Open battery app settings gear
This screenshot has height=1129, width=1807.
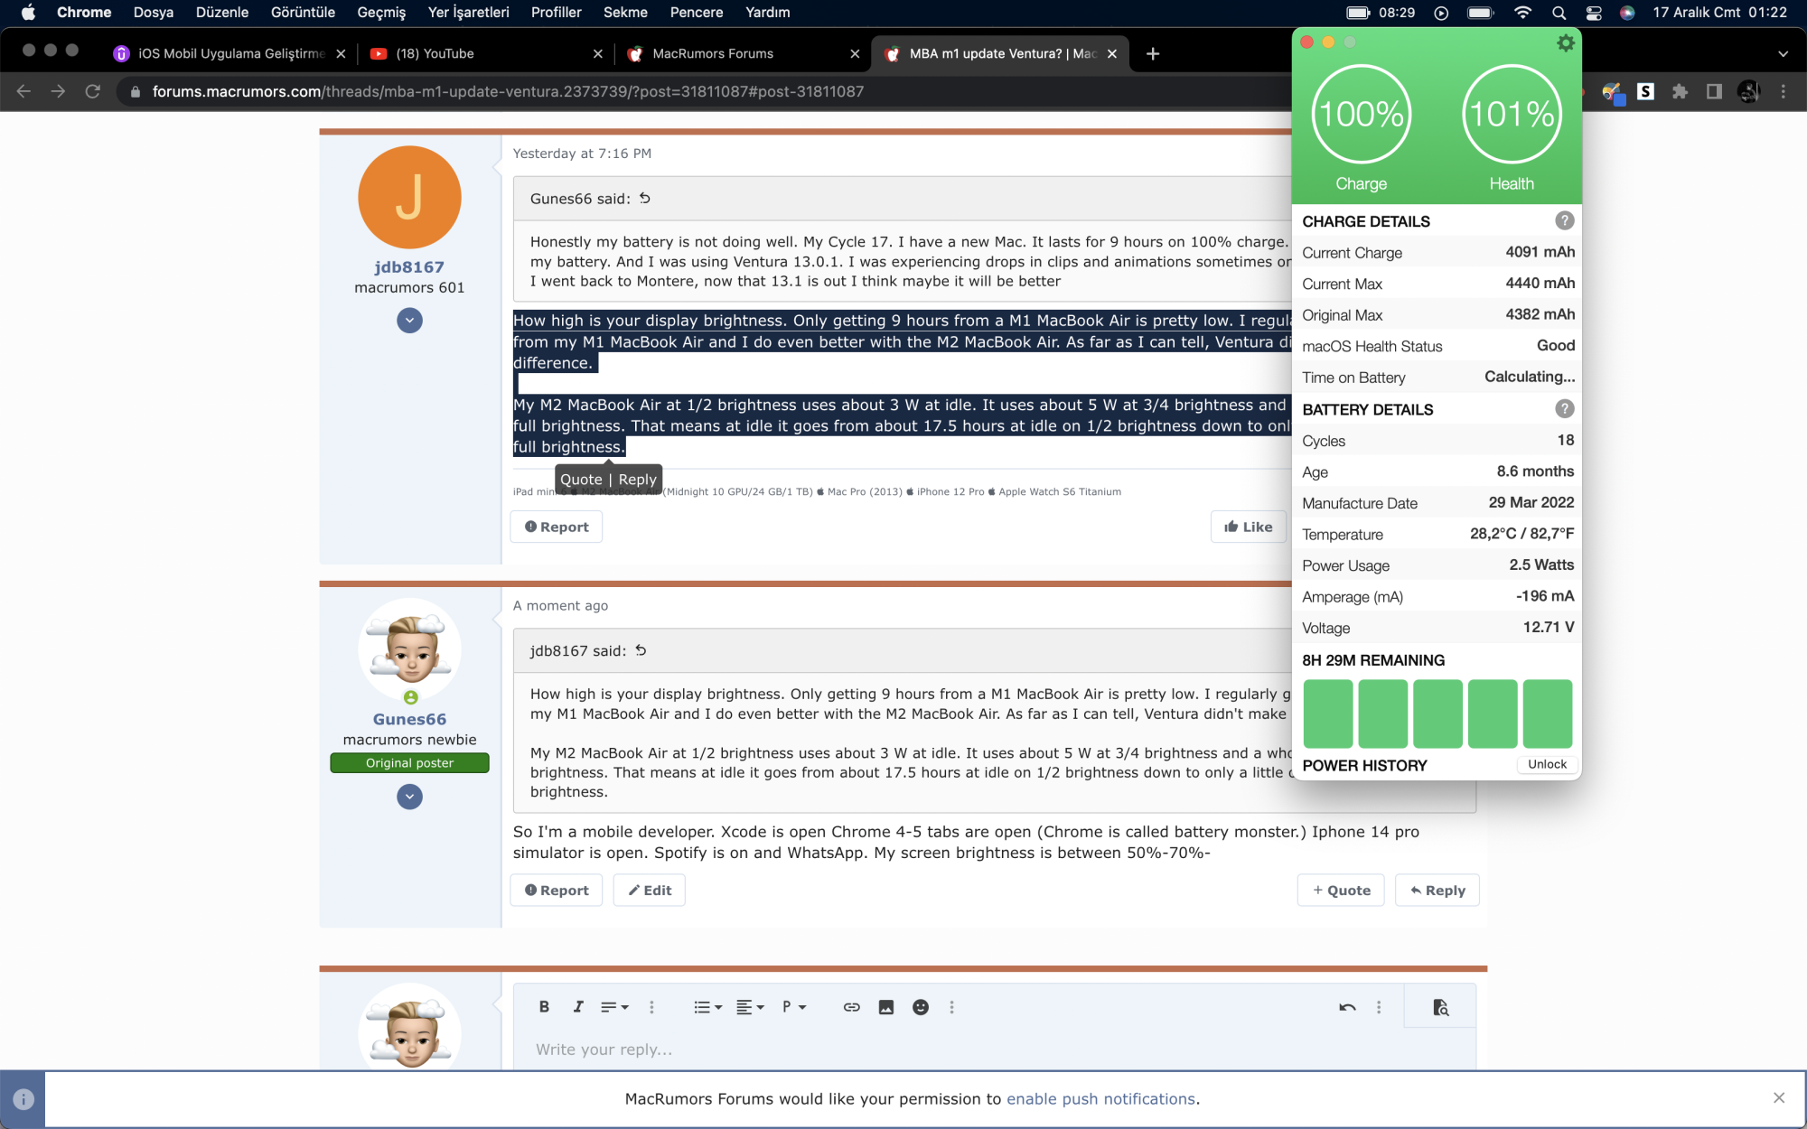(1566, 43)
